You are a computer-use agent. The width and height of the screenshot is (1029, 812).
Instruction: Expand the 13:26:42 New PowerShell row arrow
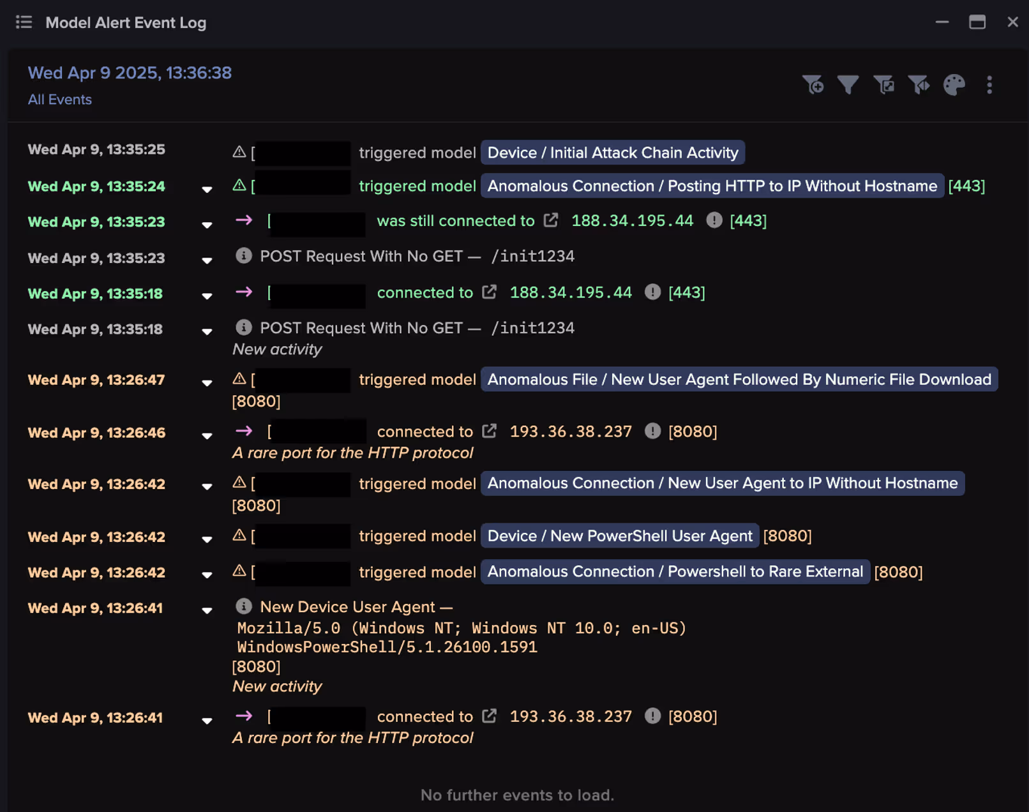(x=207, y=539)
